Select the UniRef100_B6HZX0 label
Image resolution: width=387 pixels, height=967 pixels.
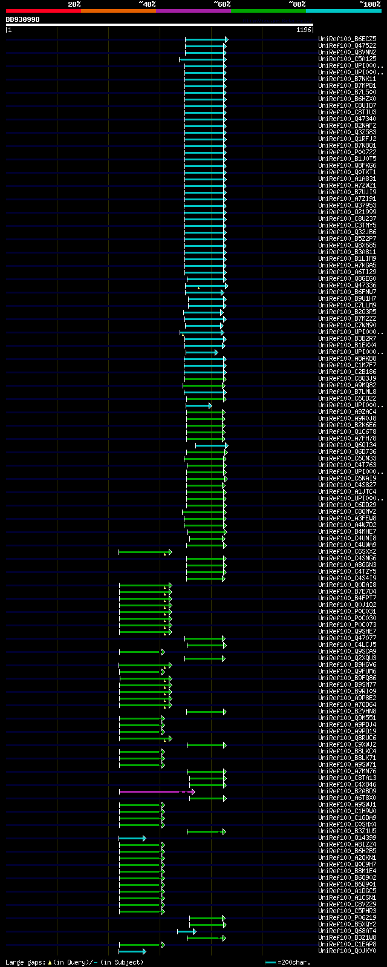coord(347,99)
